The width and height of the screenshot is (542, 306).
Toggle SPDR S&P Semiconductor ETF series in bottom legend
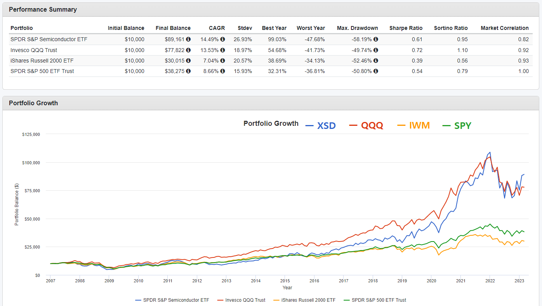point(172,300)
